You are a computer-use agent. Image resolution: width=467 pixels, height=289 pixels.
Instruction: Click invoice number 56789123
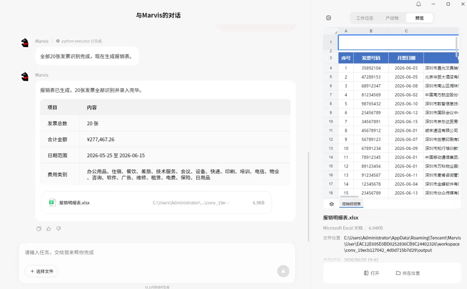pos(371,140)
